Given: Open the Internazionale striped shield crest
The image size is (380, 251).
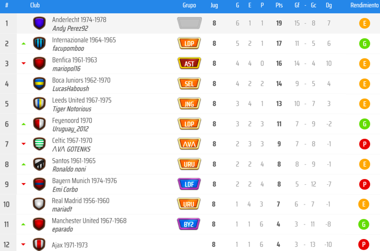Looking at the screenshot, I should coord(39,43).
